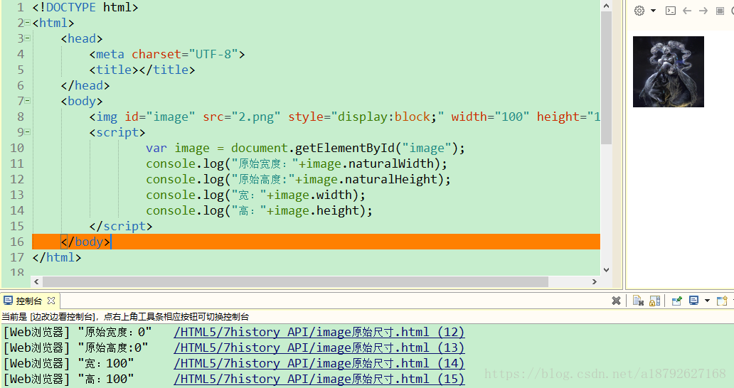Toggle scroll lock in console
This screenshot has width=734, height=388.
click(655, 301)
